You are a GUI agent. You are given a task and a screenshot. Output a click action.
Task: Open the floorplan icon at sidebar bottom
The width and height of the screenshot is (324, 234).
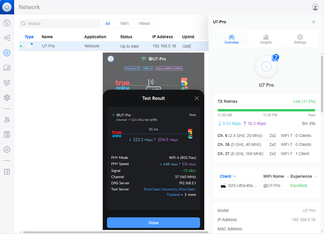7,171
